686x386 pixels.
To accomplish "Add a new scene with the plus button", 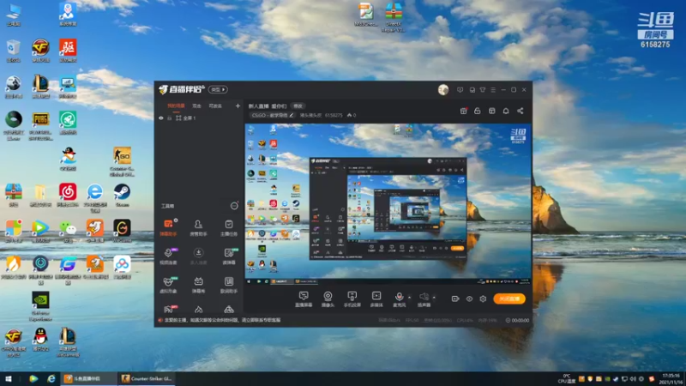I will click(x=238, y=106).
